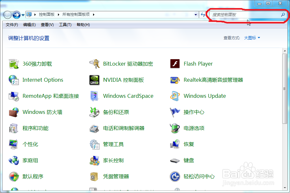Open the 查看(V) menu
Image resolution: width=290 pixels, height=193 pixels.
click(x=47, y=25)
